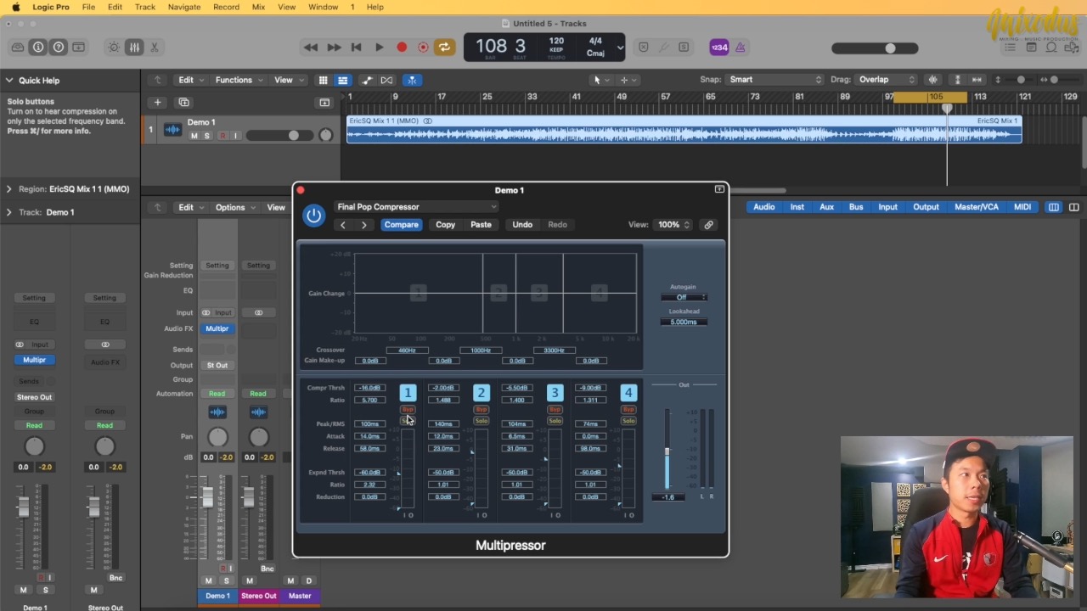Screen dimensions: 1087x611
Task: Open Smart Controls dial icon
Action: (114, 48)
